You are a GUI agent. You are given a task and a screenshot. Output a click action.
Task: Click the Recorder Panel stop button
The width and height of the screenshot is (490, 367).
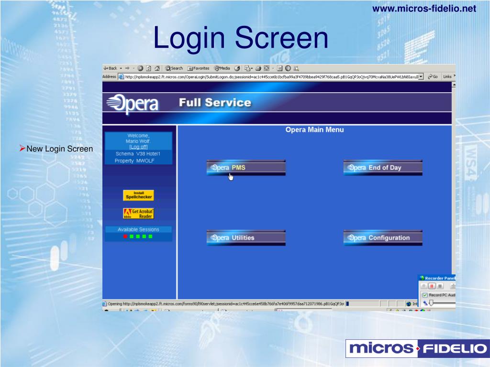click(x=440, y=286)
